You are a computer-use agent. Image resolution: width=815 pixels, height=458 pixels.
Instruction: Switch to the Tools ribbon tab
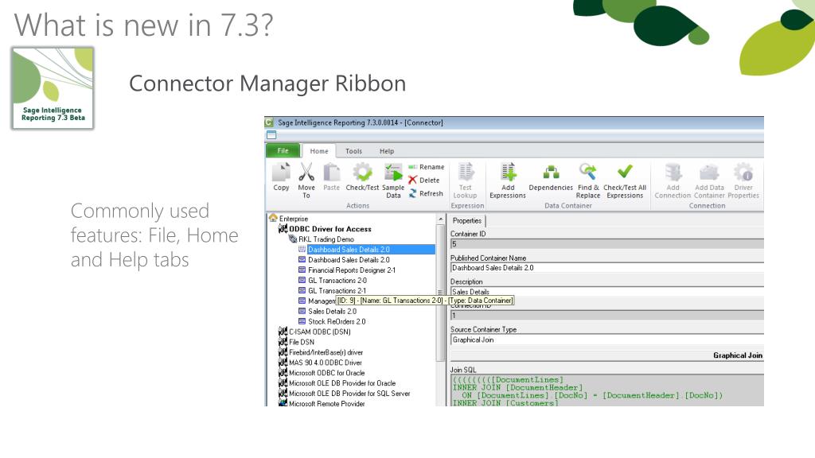point(353,151)
